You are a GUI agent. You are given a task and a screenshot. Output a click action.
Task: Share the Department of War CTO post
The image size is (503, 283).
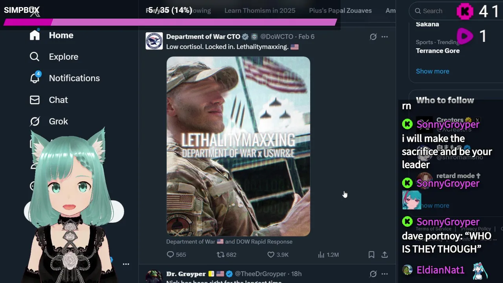coord(385,255)
